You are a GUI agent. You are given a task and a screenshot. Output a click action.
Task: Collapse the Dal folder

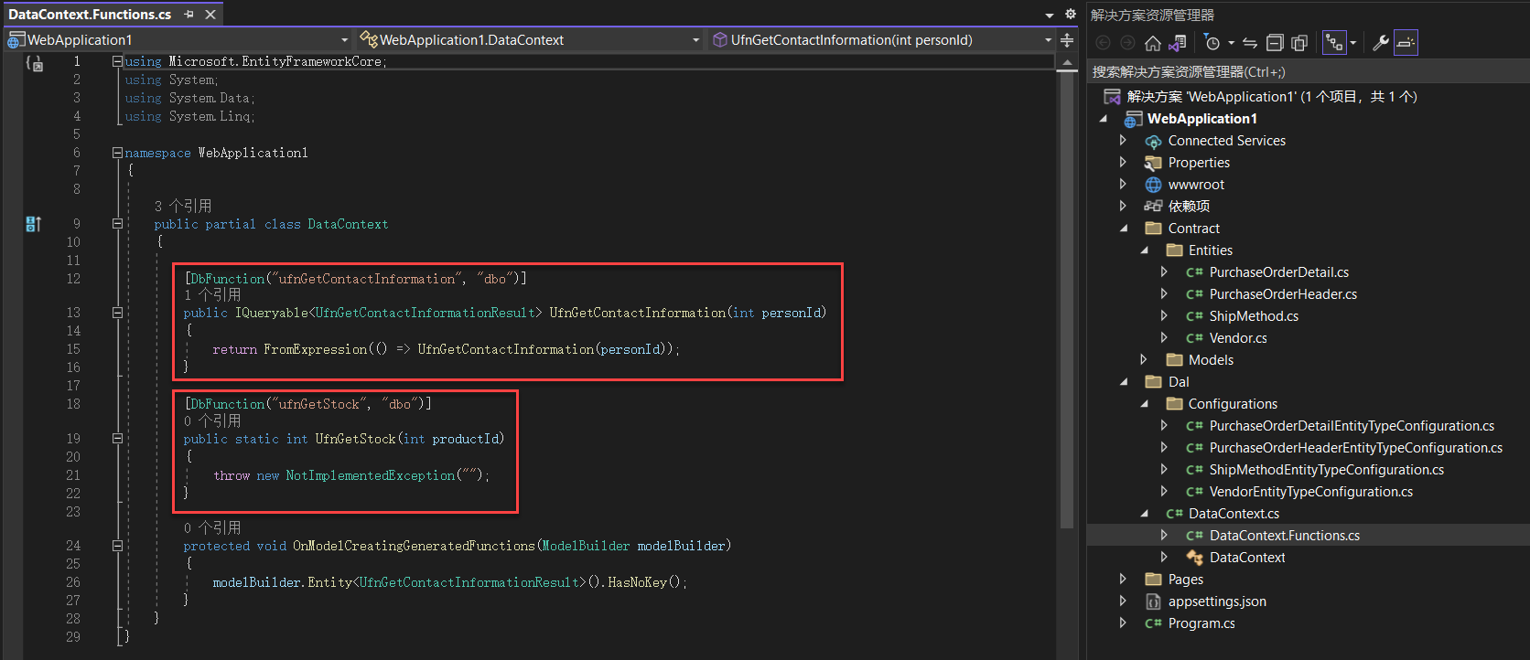1124,382
